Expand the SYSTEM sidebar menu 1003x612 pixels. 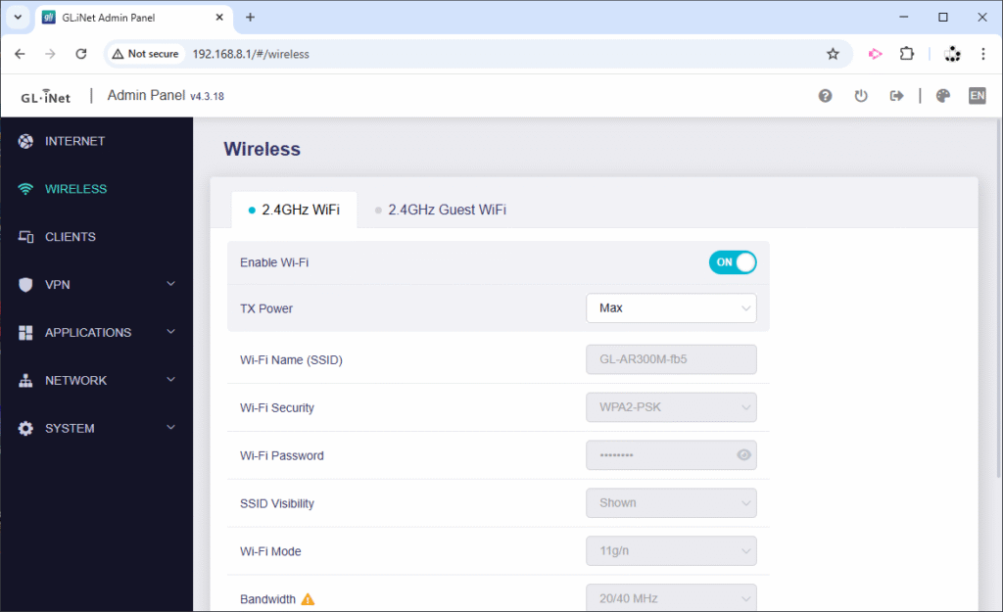point(96,429)
